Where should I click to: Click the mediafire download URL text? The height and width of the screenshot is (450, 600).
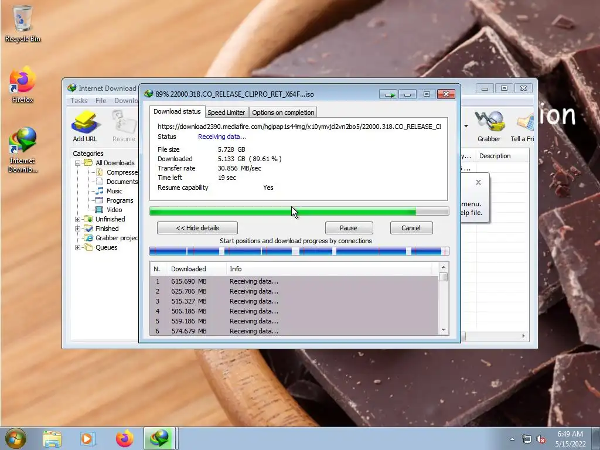click(299, 127)
